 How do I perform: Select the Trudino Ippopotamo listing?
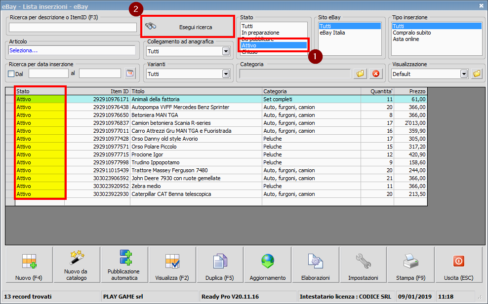pyautogui.click(x=196, y=162)
